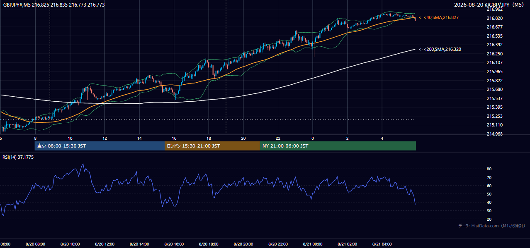This screenshot has height=248, width=530.
Task: Click price axis value 215.822
Action: pos(494,81)
